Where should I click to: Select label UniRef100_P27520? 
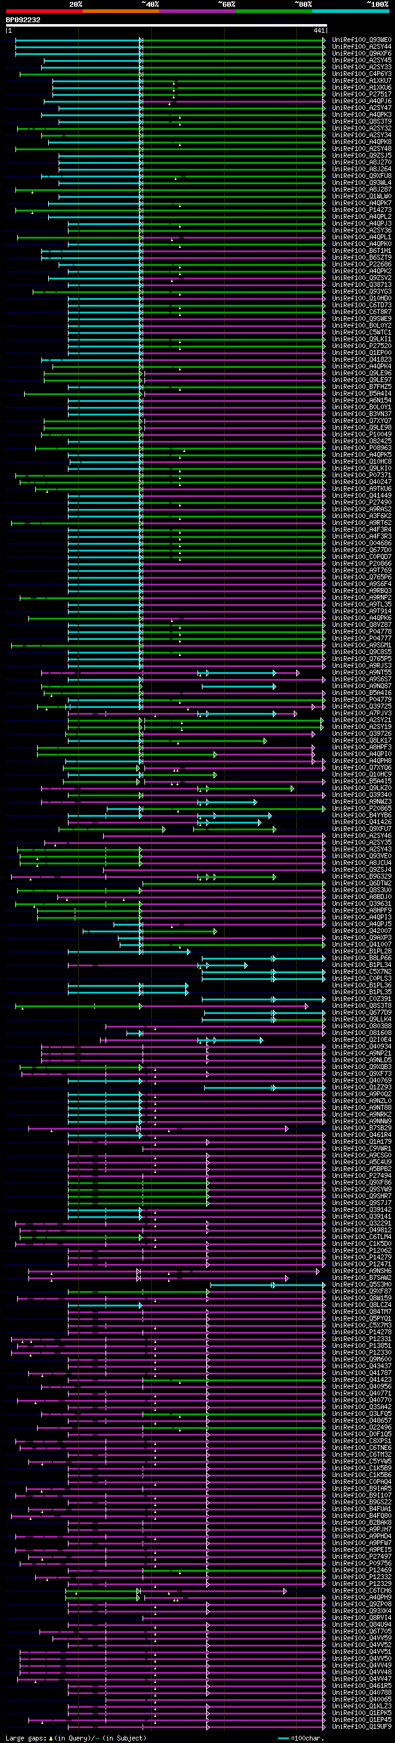pos(361,346)
